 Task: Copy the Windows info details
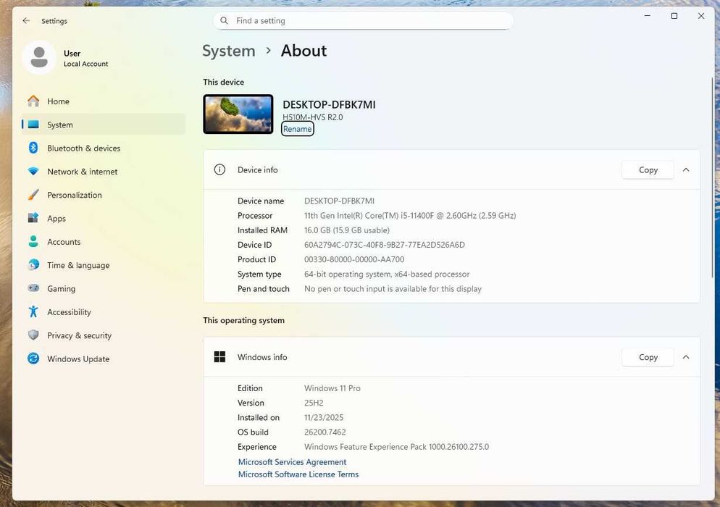pos(648,357)
